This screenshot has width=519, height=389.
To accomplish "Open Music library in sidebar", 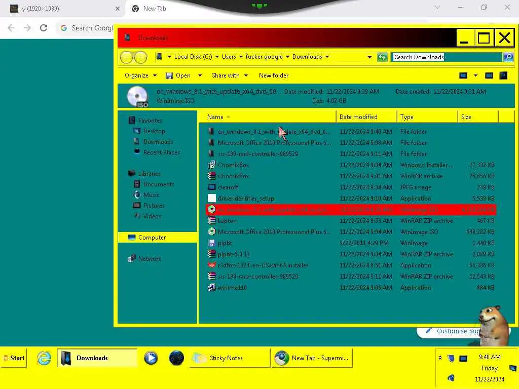I will pyautogui.click(x=151, y=195).
